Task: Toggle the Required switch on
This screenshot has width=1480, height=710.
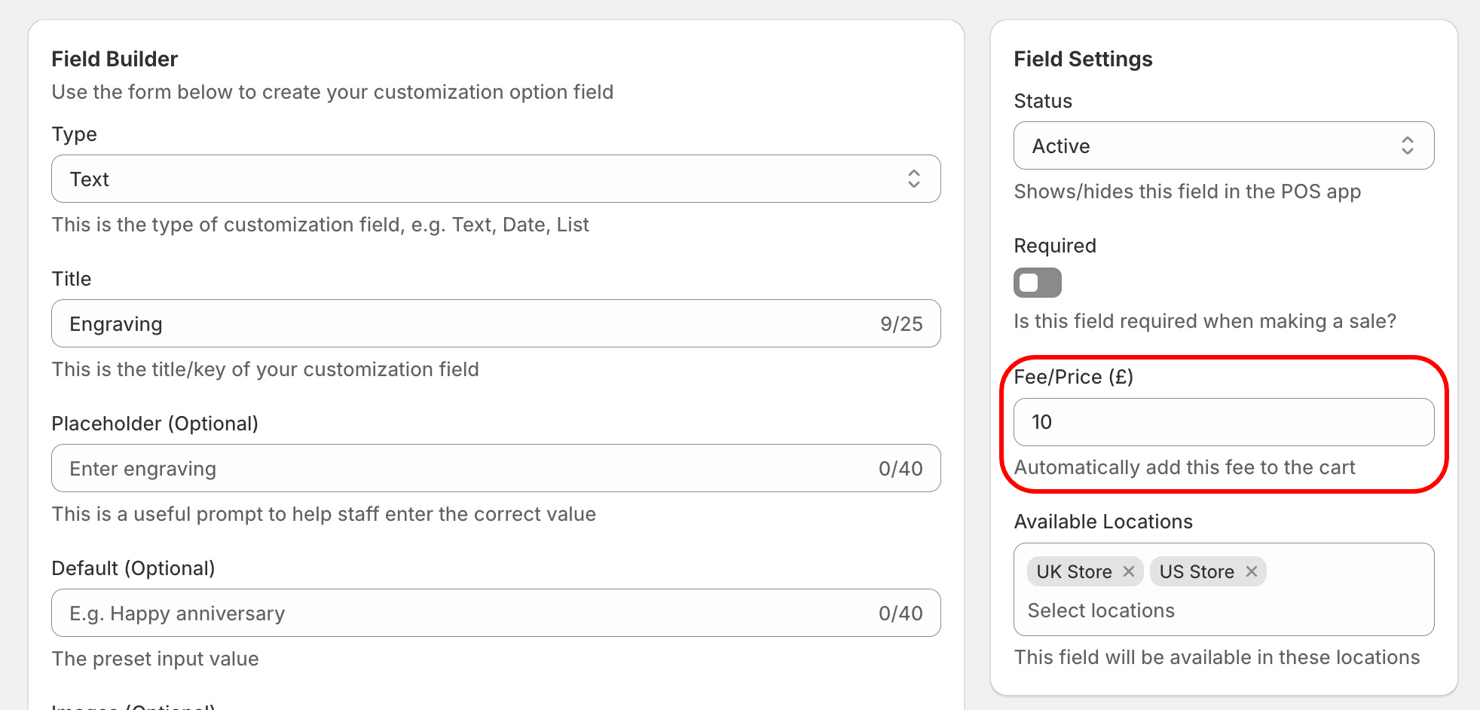Action: coord(1037,283)
